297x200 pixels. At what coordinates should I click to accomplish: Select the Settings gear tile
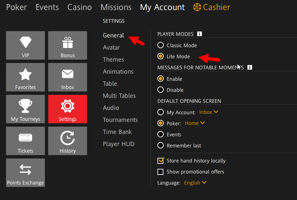(67, 109)
